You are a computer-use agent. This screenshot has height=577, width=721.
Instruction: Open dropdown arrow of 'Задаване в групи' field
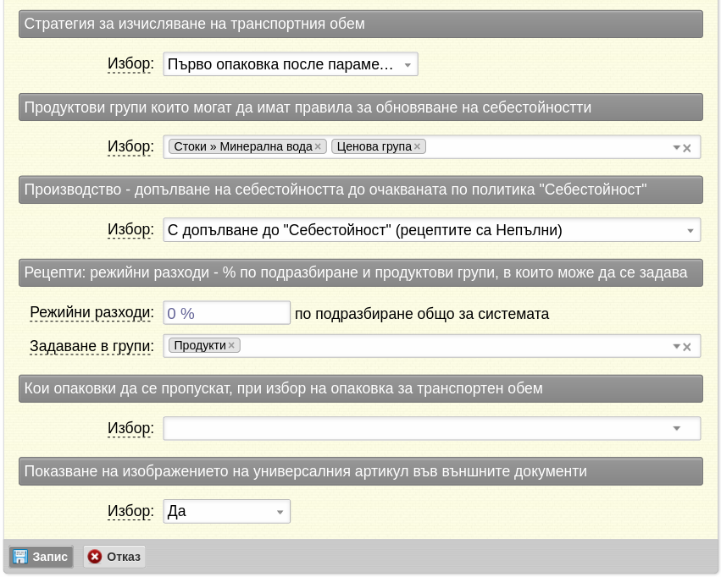pos(676,347)
